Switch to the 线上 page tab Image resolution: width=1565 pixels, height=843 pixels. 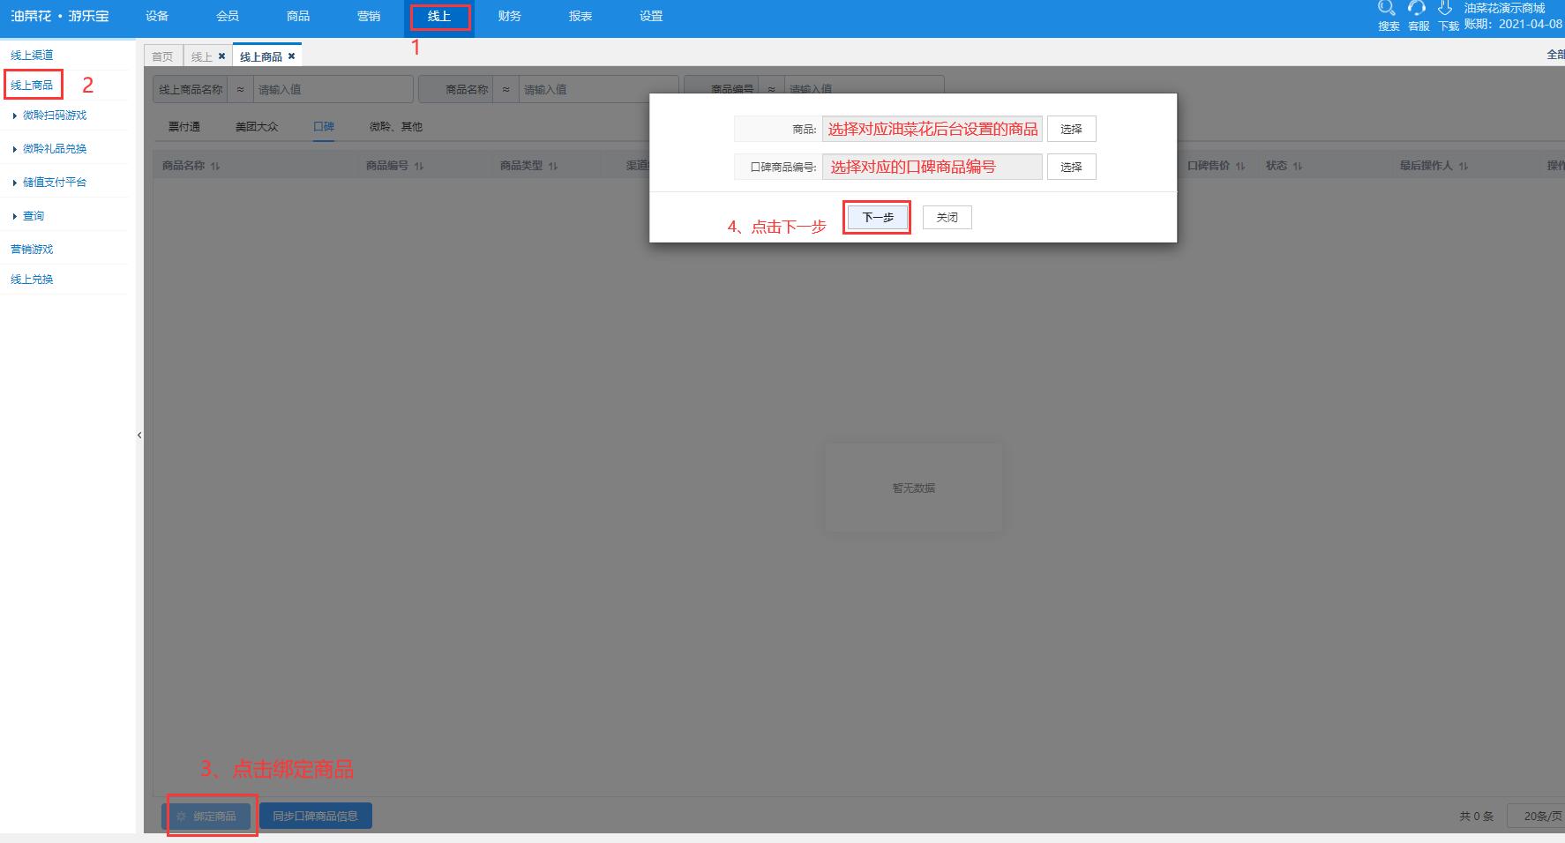coord(202,56)
